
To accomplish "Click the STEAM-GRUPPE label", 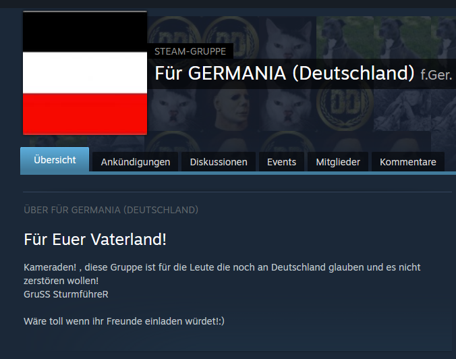I will 190,51.
